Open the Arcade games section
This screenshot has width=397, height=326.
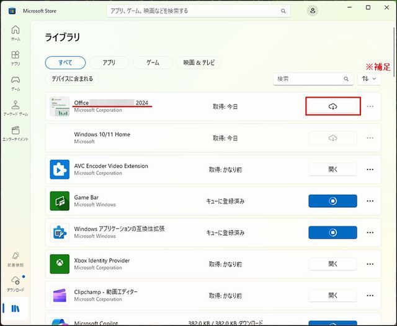(x=16, y=108)
